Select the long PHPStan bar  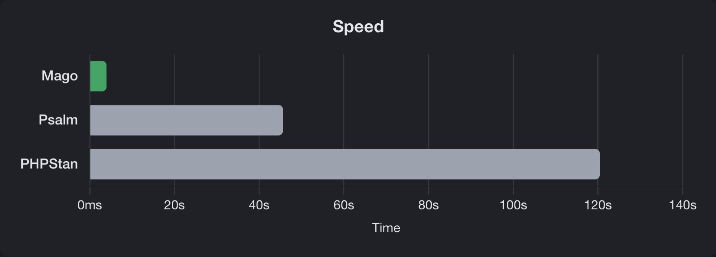coord(344,164)
